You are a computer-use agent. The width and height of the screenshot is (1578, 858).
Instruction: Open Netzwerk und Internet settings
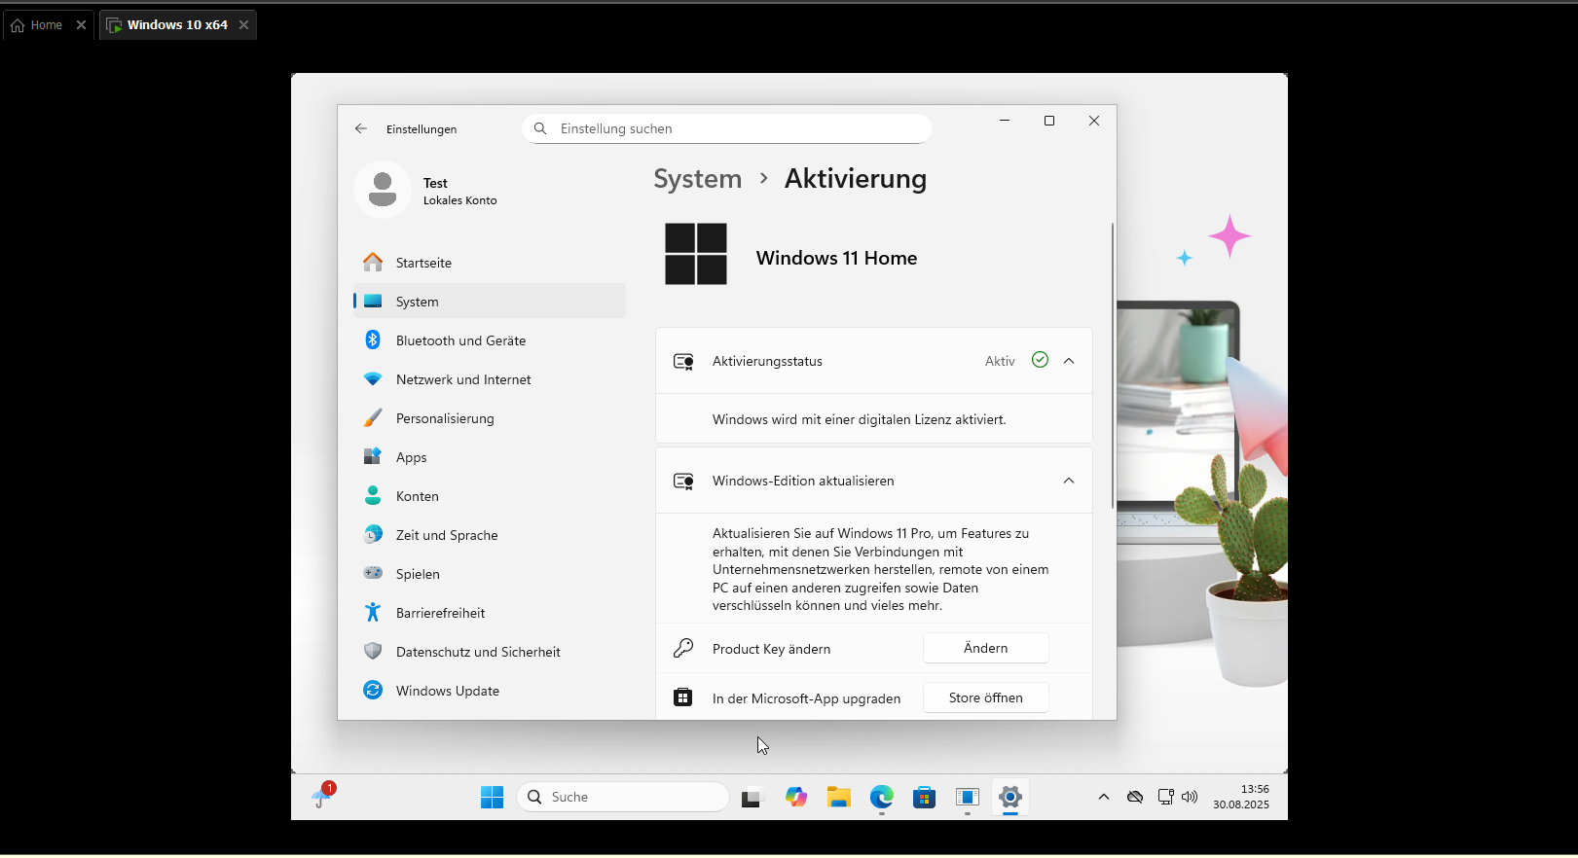point(463,379)
